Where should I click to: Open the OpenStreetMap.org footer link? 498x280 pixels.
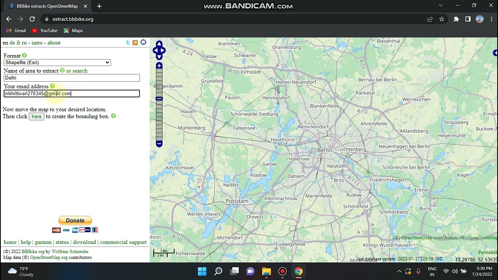tap(49, 257)
